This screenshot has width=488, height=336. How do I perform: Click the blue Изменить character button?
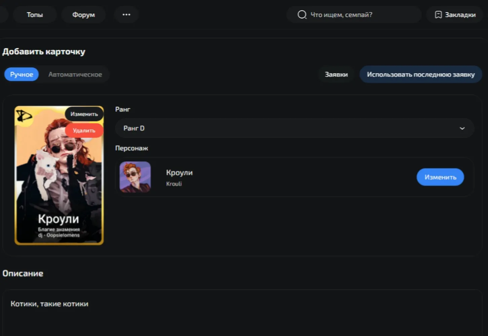pyautogui.click(x=440, y=177)
